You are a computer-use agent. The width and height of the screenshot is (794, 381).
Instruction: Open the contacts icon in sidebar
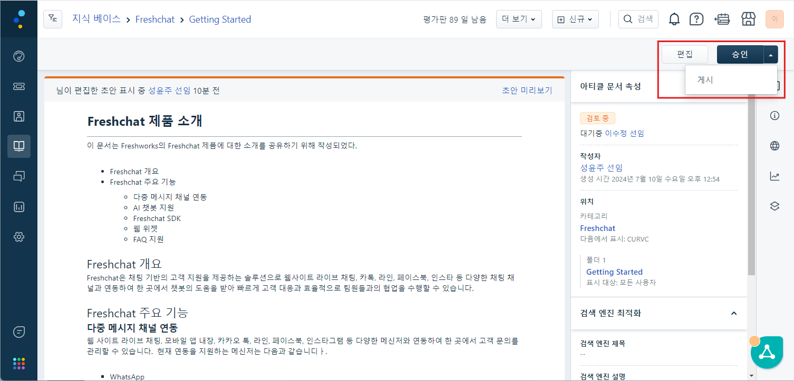19,116
